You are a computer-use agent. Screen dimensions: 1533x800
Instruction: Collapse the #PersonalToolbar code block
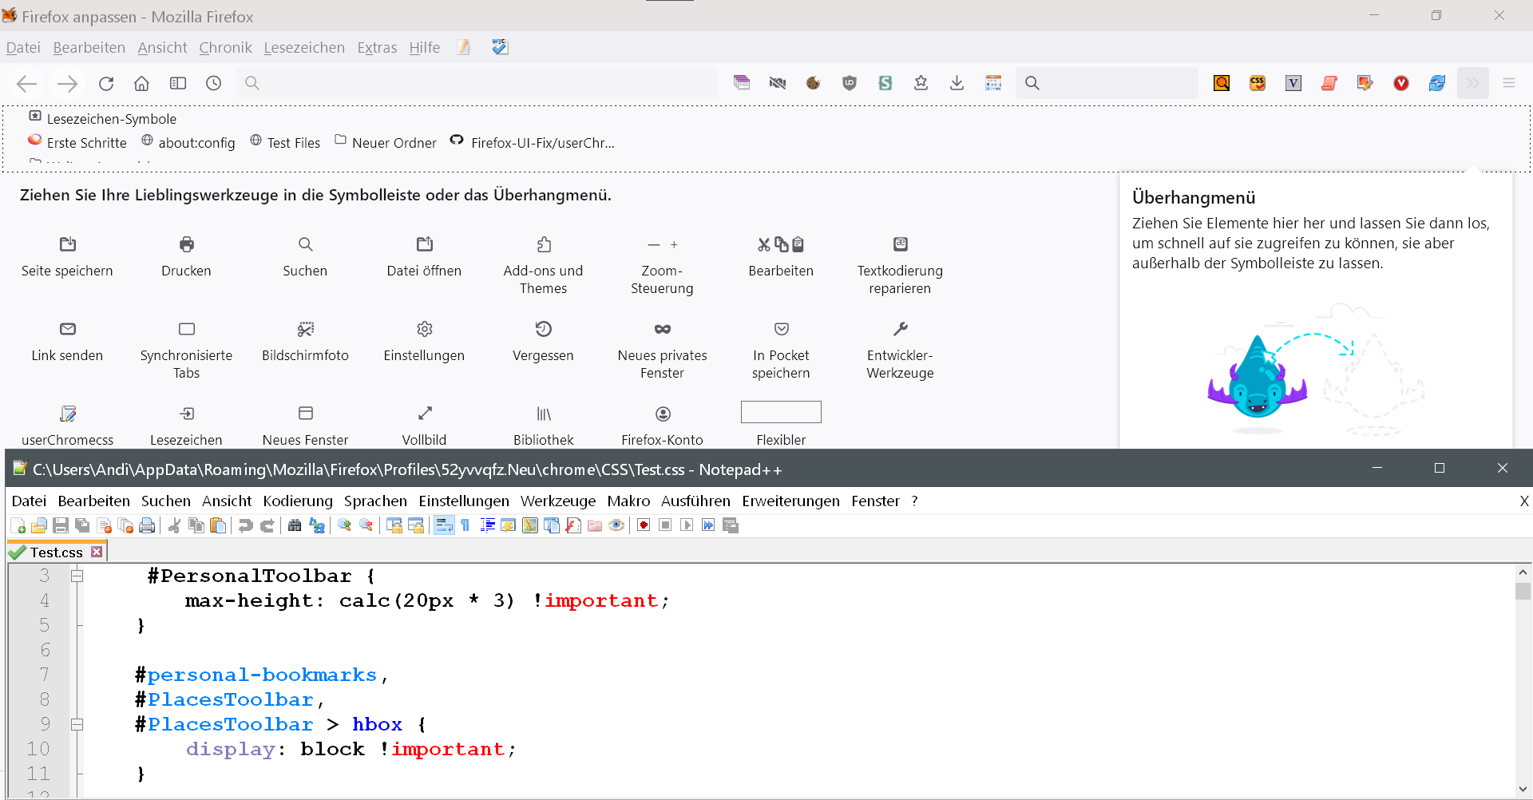click(77, 576)
